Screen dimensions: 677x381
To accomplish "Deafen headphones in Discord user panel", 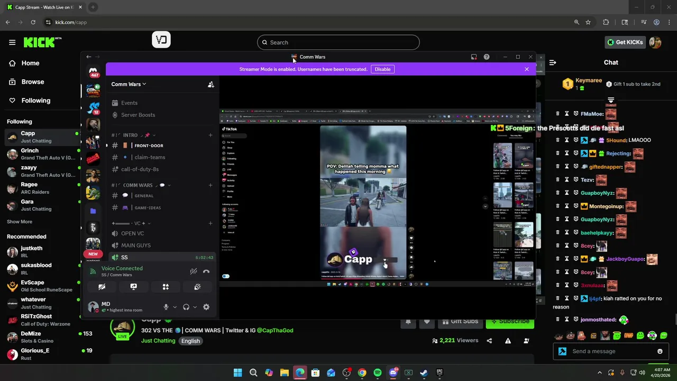I will point(186,307).
